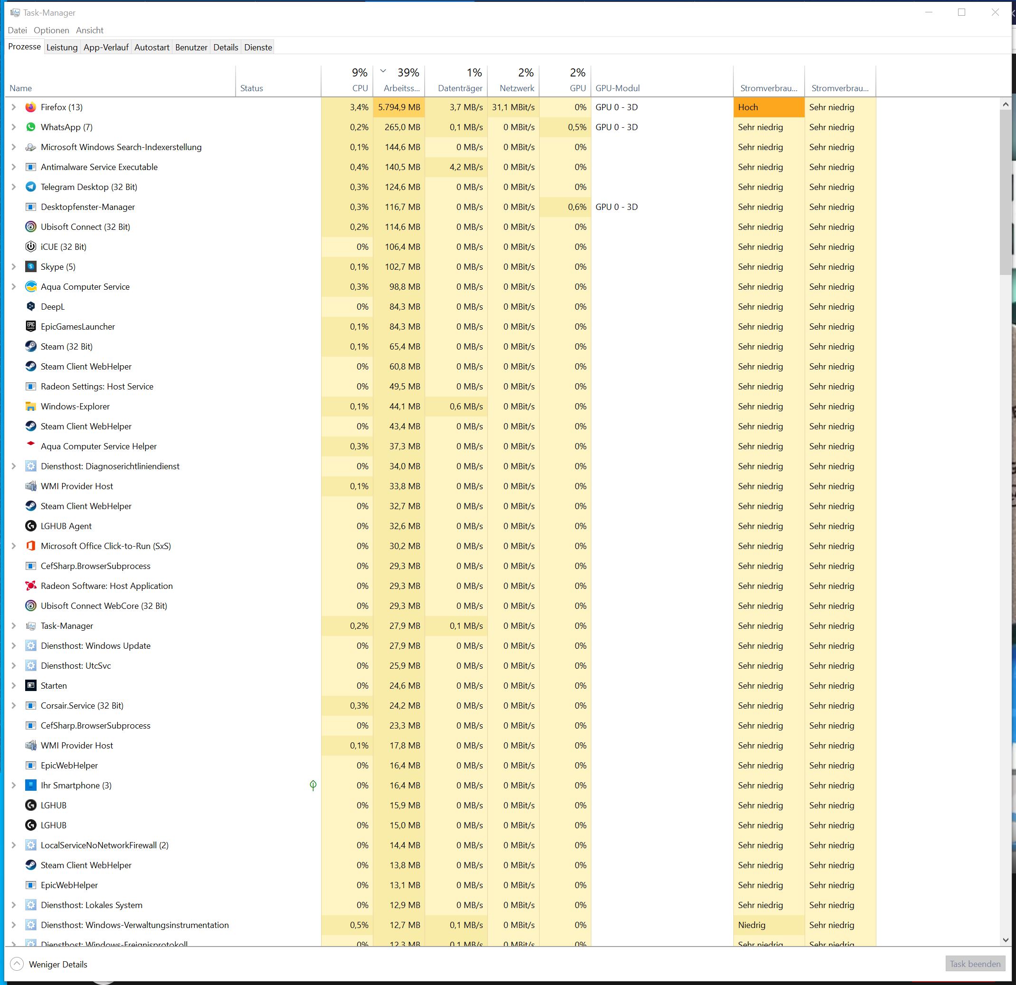The width and height of the screenshot is (1016, 985).
Task: Click the Task beenden button
Action: click(x=975, y=964)
